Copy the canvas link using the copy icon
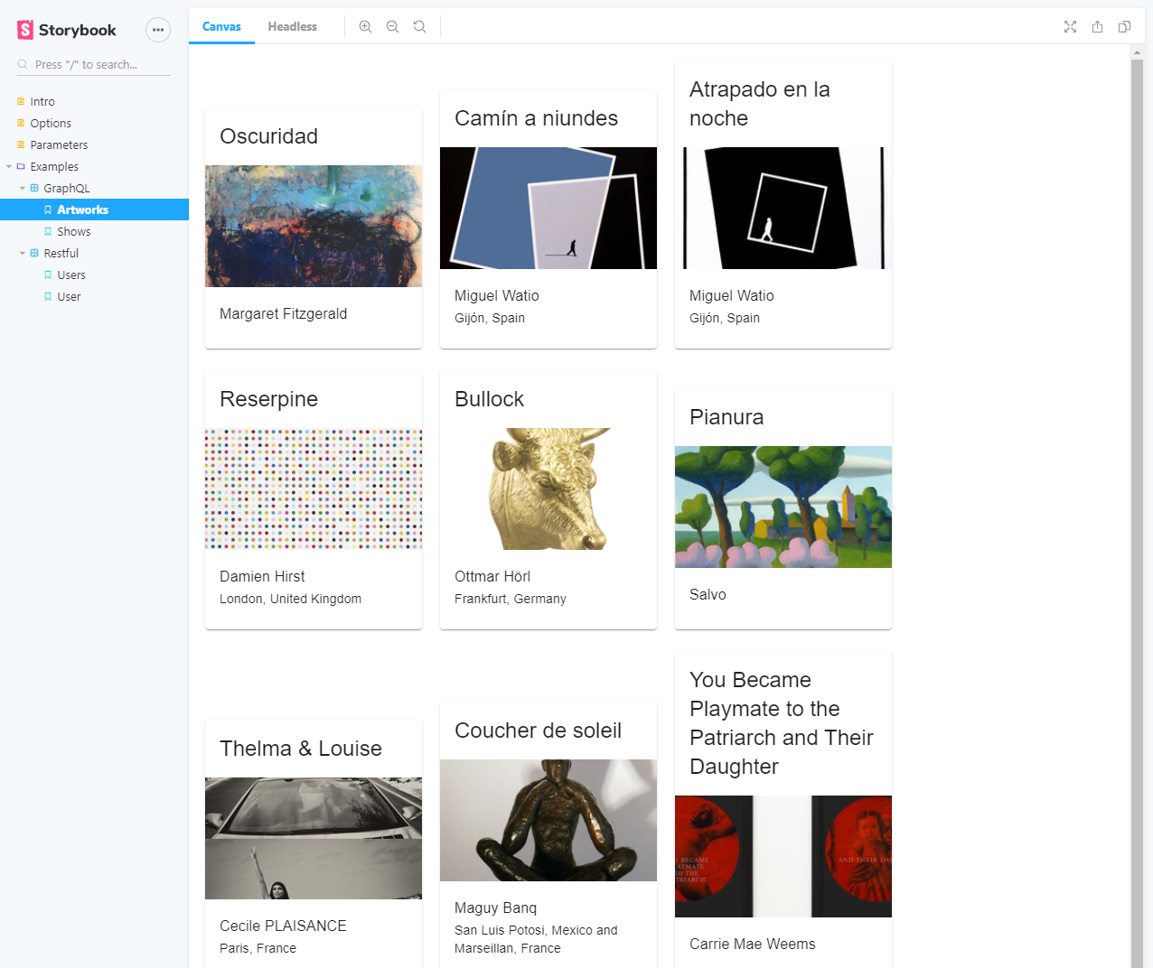 1124,28
